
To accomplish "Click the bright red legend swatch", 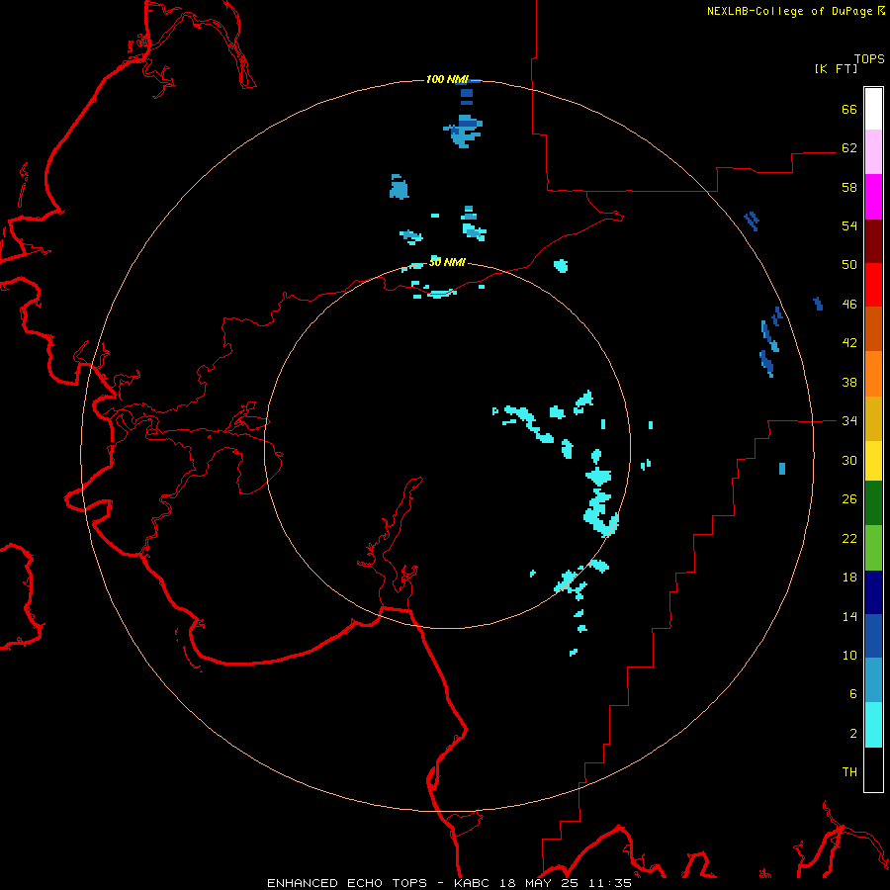I will click(873, 285).
